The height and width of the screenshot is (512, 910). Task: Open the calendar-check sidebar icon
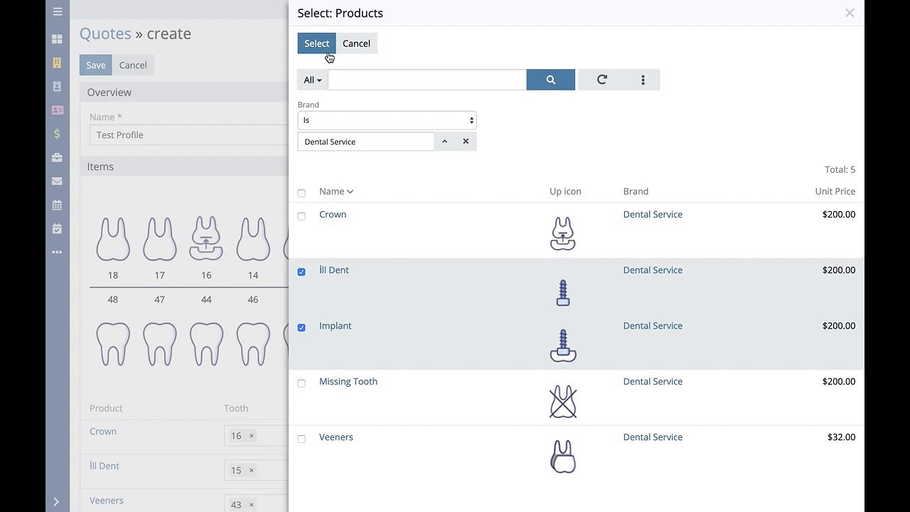pyautogui.click(x=58, y=229)
